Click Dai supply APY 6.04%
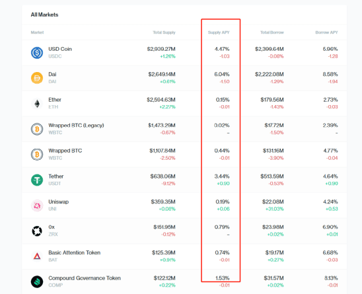Screen dimensions: 362x294 [x=222, y=75]
